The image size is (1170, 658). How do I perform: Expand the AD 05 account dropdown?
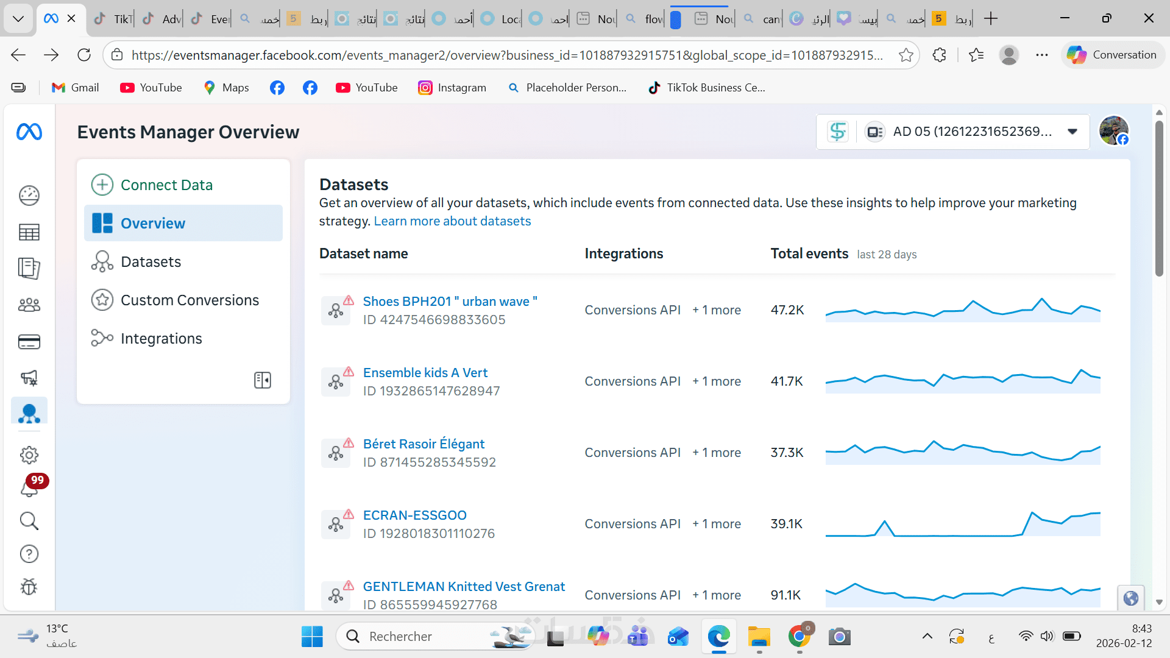[x=1072, y=132]
